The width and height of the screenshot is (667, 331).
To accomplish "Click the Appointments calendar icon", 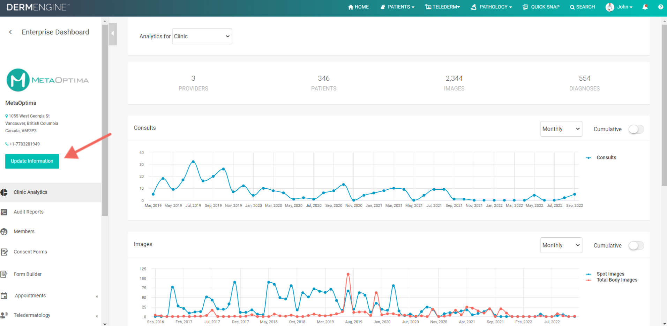I will (4, 296).
